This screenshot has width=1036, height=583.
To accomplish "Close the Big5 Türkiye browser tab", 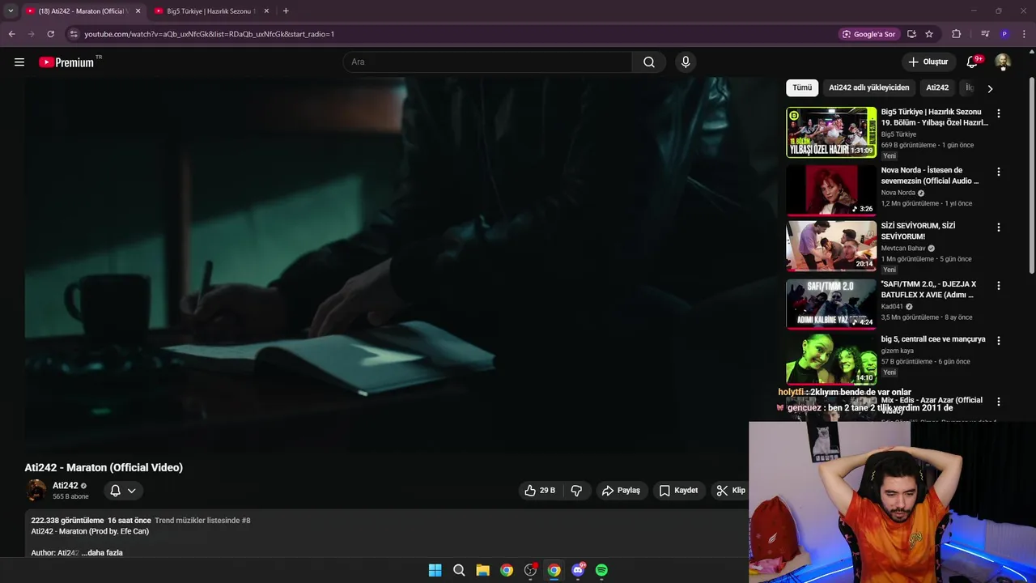I will (266, 11).
